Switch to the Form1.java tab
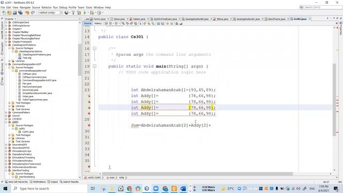The height and width of the screenshot is (193, 343). tap(99, 19)
